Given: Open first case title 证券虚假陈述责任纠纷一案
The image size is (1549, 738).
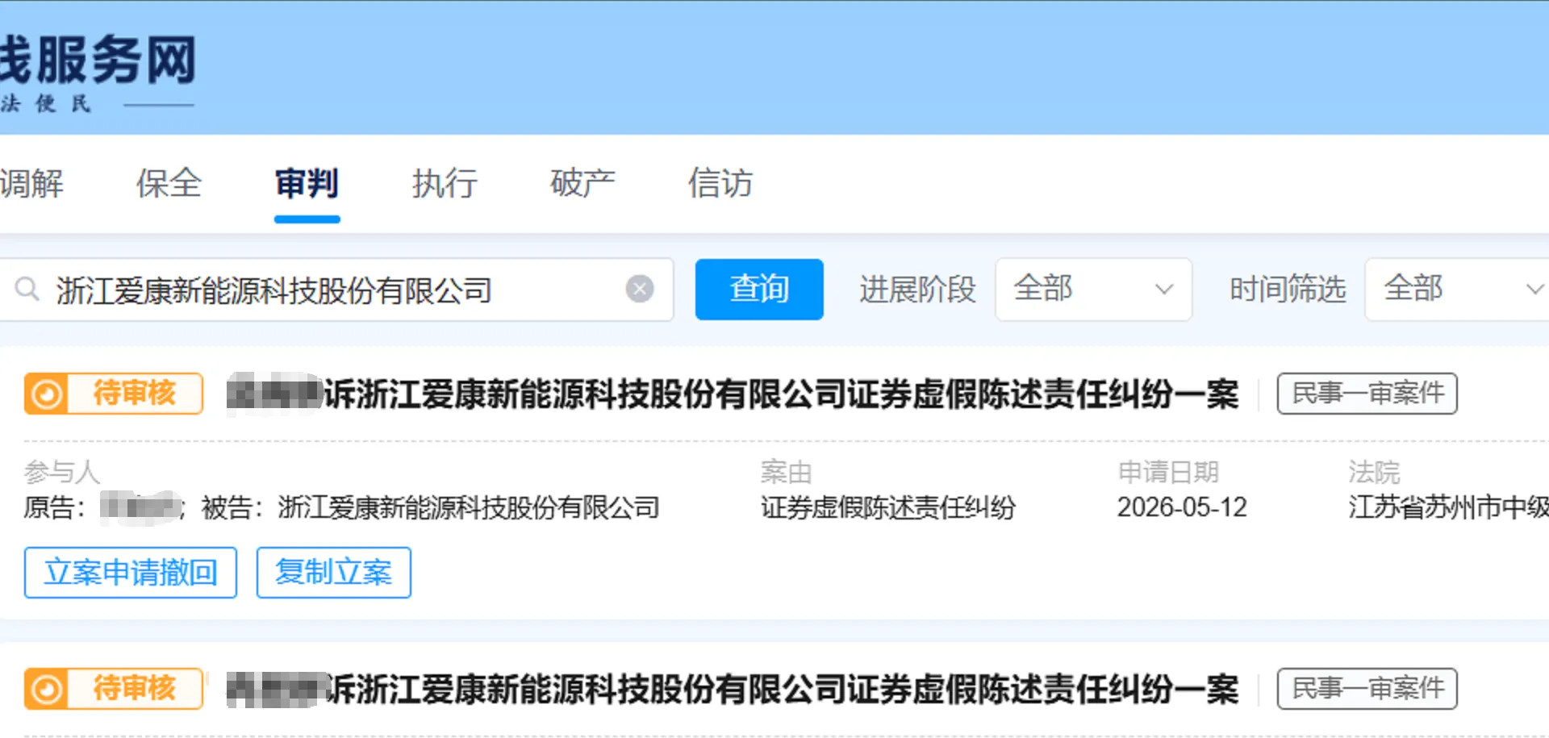Looking at the screenshot, I should click(x=733, y=394).
